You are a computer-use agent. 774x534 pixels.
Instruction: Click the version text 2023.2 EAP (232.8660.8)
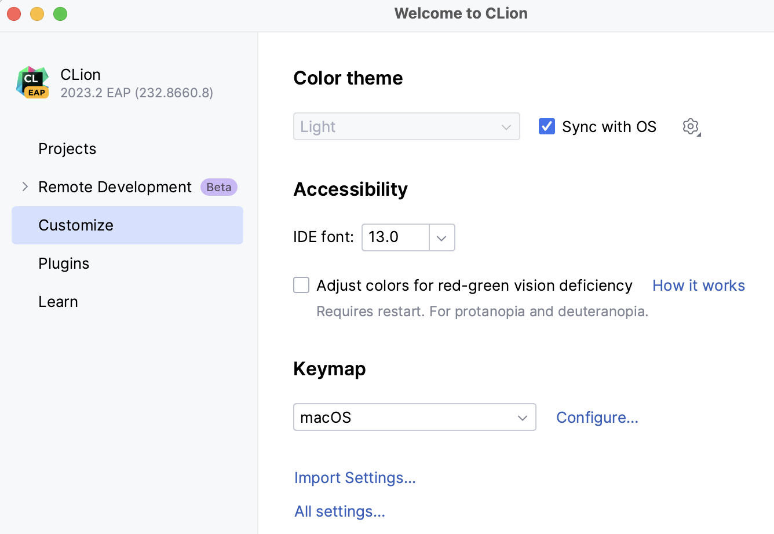[137, 93]
